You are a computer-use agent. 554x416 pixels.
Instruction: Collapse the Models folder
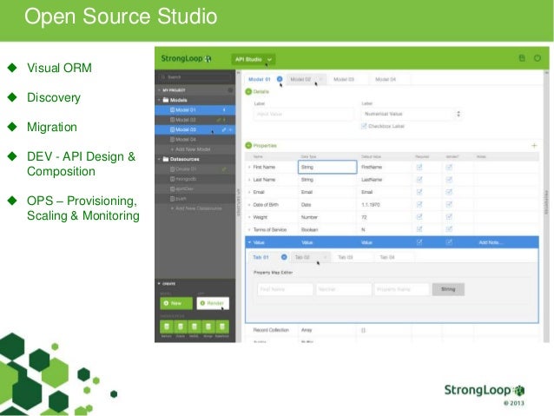[160, 100]
